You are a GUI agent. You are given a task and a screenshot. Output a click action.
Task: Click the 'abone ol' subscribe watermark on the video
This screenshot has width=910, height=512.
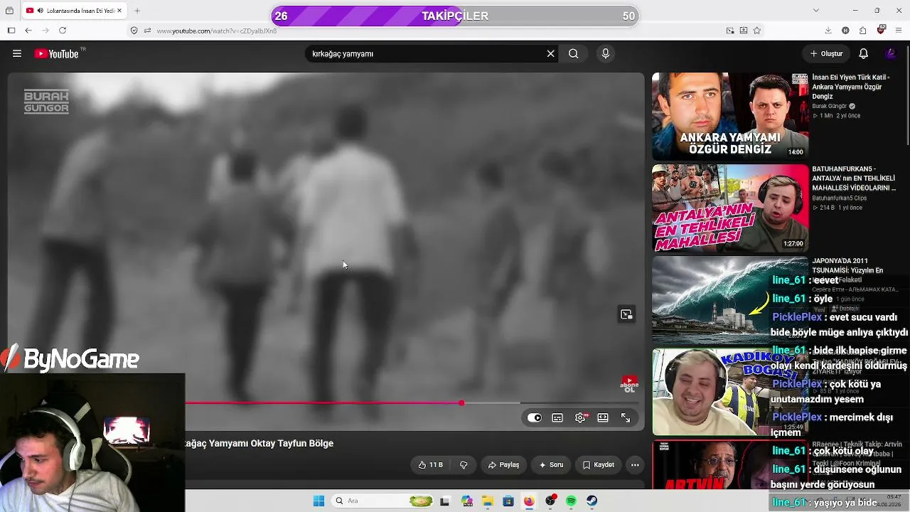[x=629, y=385]
